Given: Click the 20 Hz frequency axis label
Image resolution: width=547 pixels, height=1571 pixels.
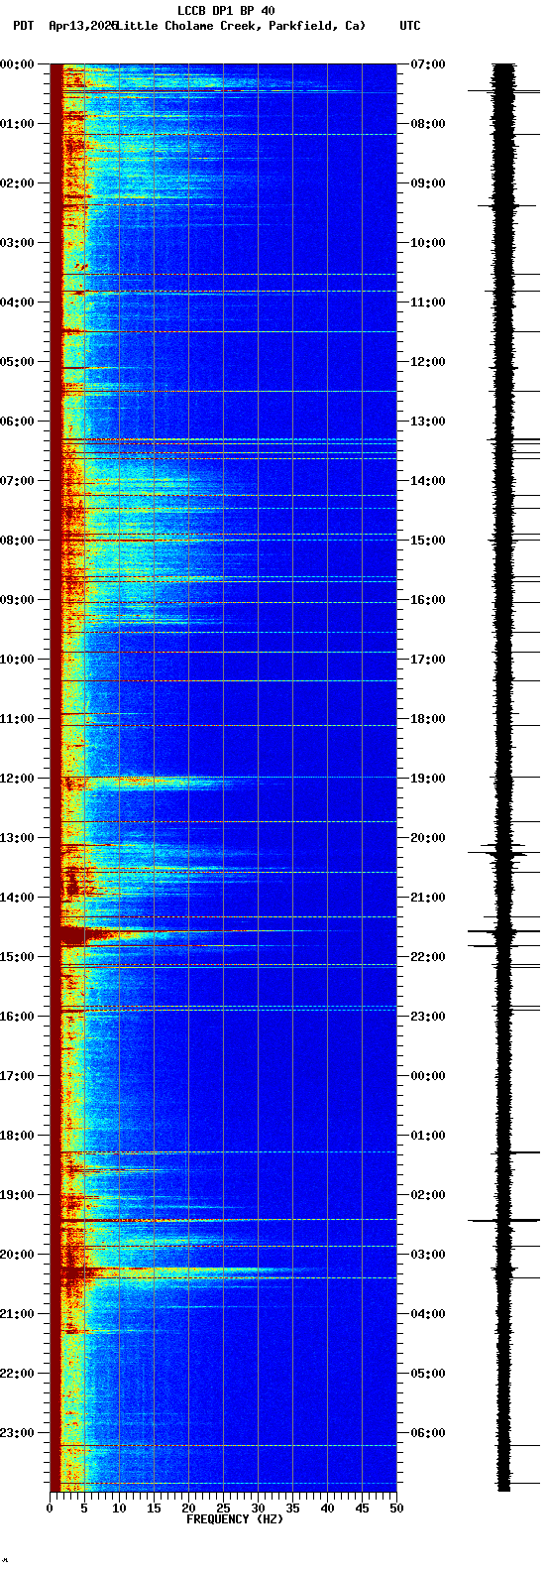Looking at the screenshot, I should (x=188, y=1509).
